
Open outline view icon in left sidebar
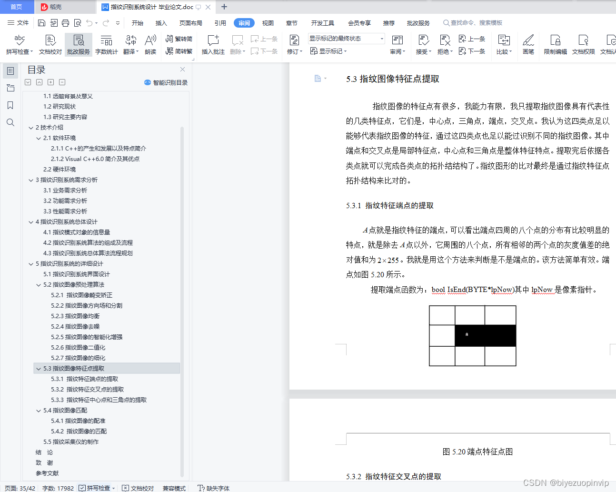click(x=10, y=71)
